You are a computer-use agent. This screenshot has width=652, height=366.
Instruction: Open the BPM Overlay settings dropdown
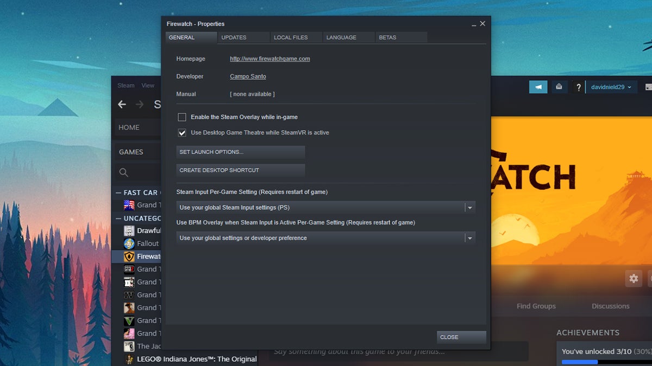[x=471, y=237]
